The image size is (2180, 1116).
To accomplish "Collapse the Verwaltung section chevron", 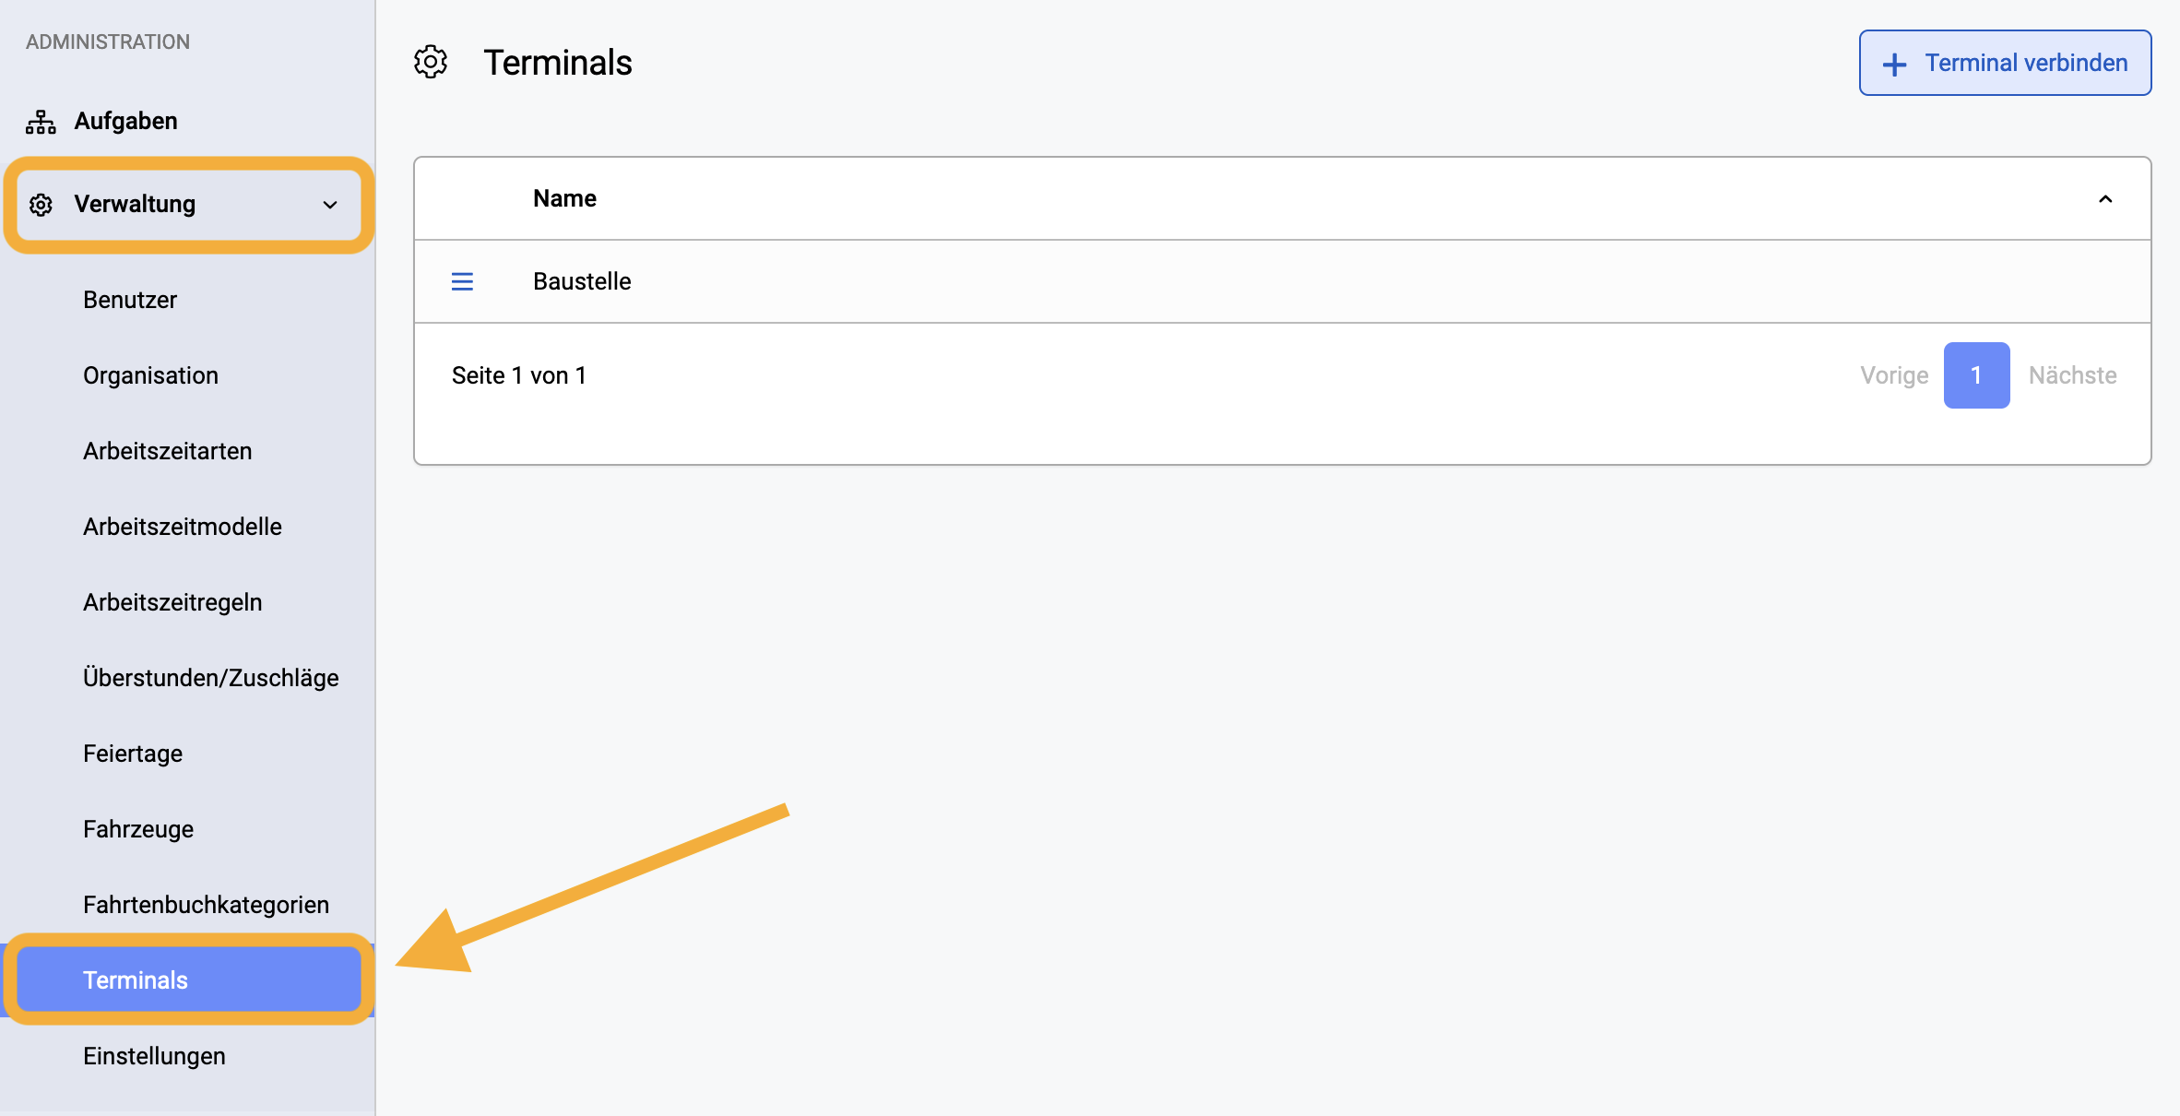I will [330, 205].
